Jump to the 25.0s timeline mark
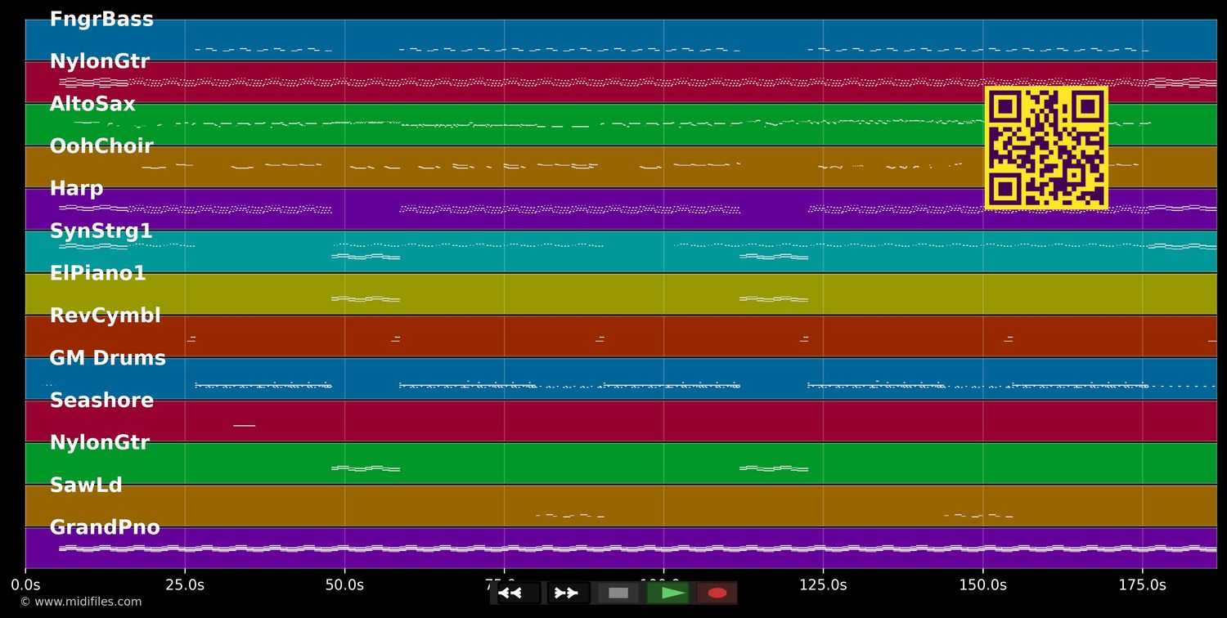The width and height of the screenshot is (1227, 618). pos(185,585)
